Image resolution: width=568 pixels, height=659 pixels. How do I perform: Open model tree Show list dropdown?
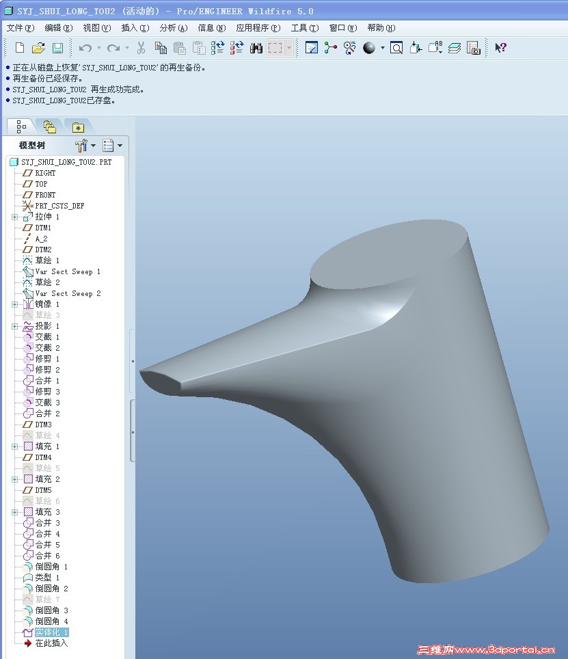coord(112,146)
